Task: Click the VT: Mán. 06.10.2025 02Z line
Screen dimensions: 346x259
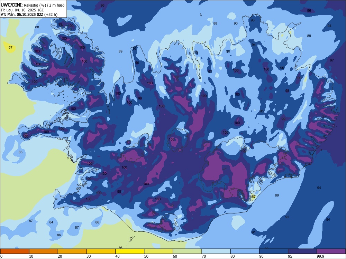Action: [29, 15]
